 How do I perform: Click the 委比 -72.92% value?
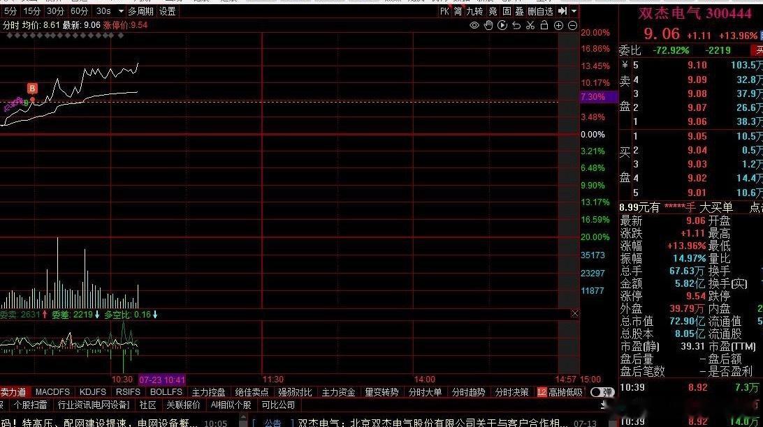pos(671,50)
